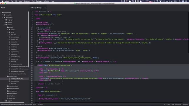Expand the twentyseventeen folder
This screenshot has height=106, width=189.
click(x=6, y=89)
